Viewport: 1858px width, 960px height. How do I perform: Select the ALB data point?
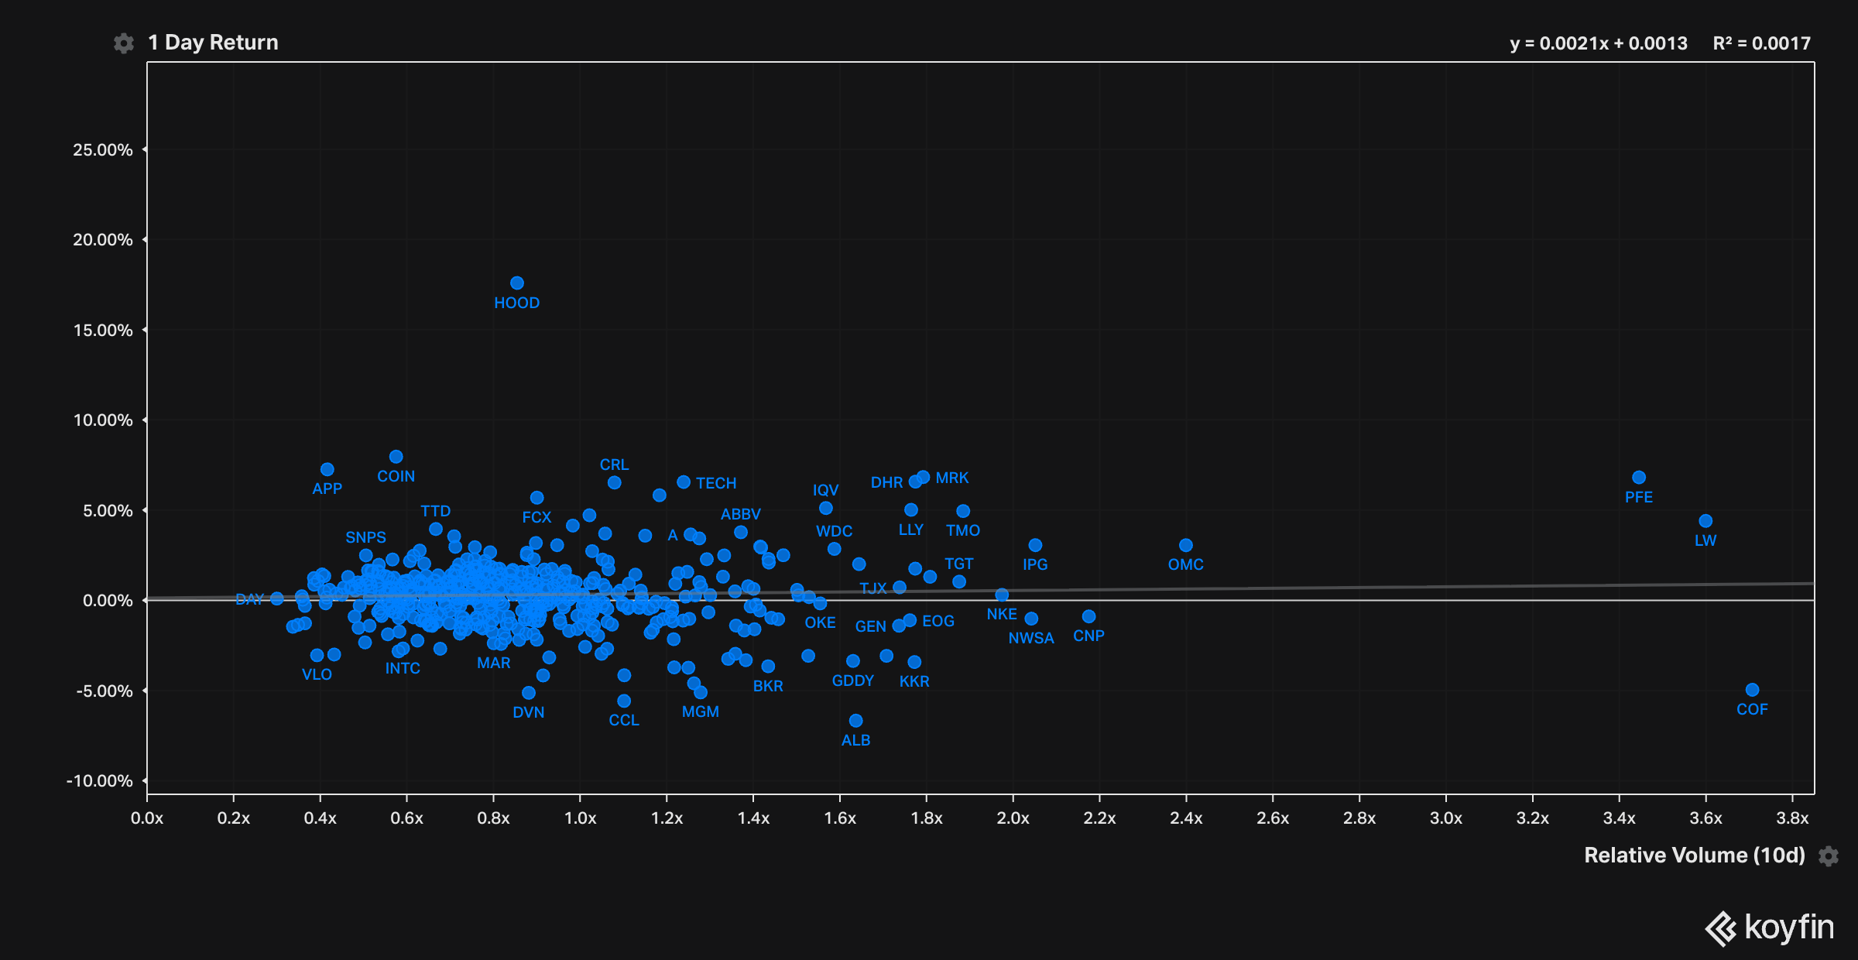pos(855,721)
